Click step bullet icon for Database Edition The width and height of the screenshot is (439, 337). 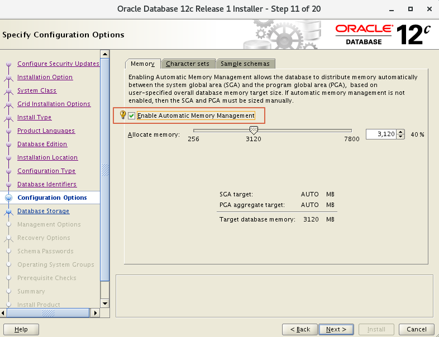point(9,144)
